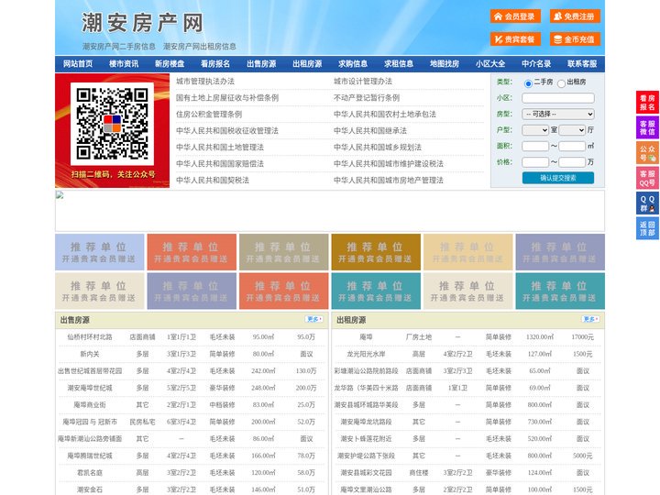Open 住房公积金管理条例 link

(209, 114)
